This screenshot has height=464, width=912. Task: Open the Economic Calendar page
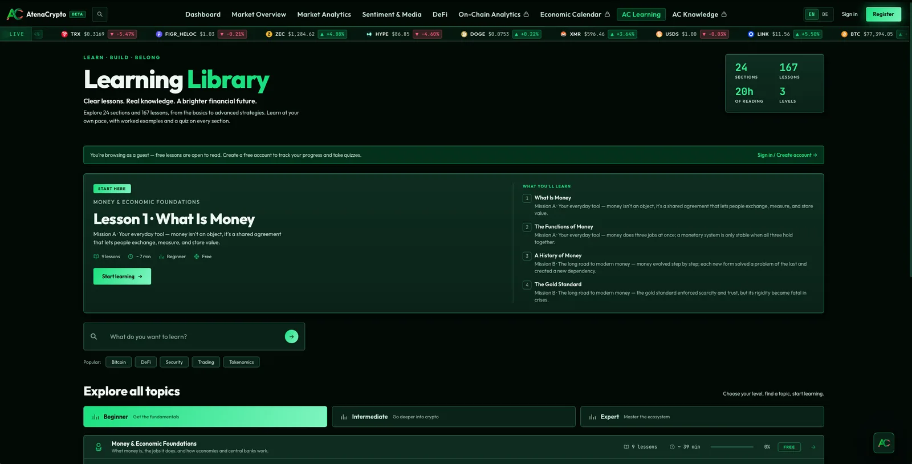[x=575, y=14]
